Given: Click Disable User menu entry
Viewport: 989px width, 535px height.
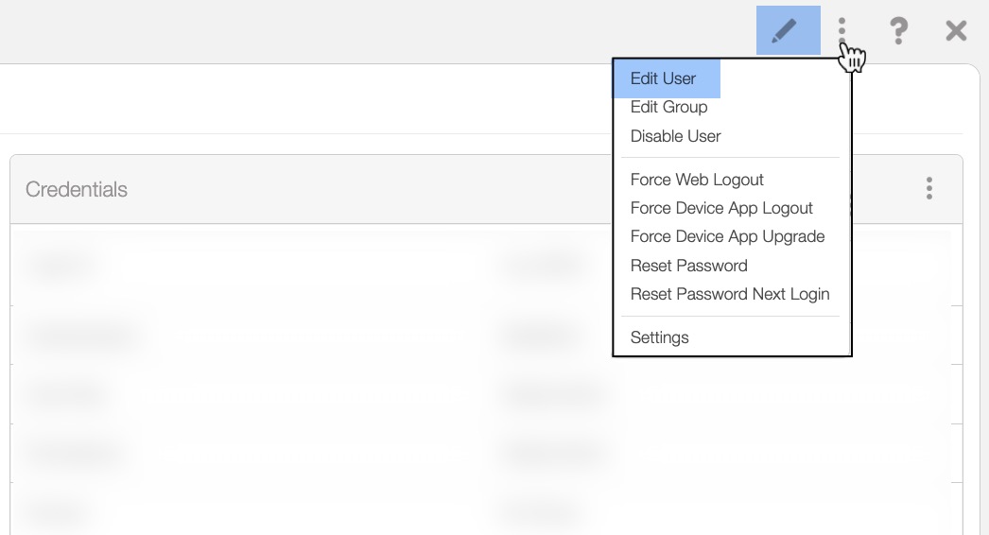Looking at the screenshot, I should (x=676, y=136).
